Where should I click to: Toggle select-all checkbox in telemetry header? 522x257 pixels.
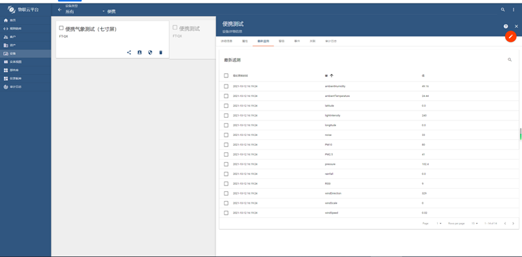point(226,75)
